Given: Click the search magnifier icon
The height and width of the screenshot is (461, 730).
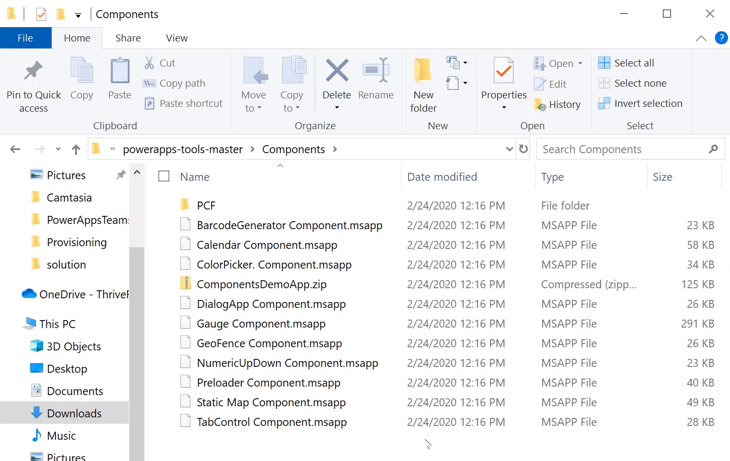Looking at the screenshot, I should tap(714, 149).
